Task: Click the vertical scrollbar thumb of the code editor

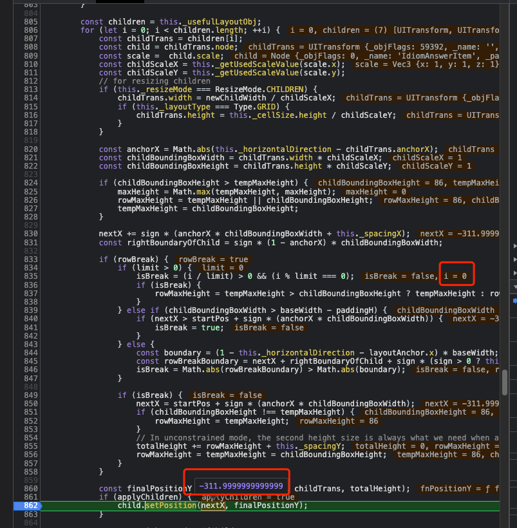Action: 504,382
